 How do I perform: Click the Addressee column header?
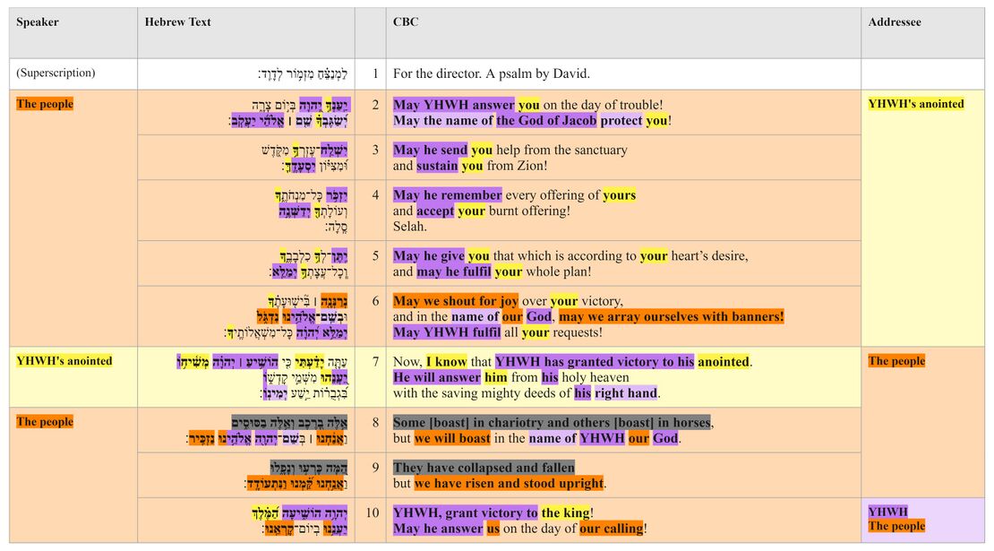(x=894, y=22)
